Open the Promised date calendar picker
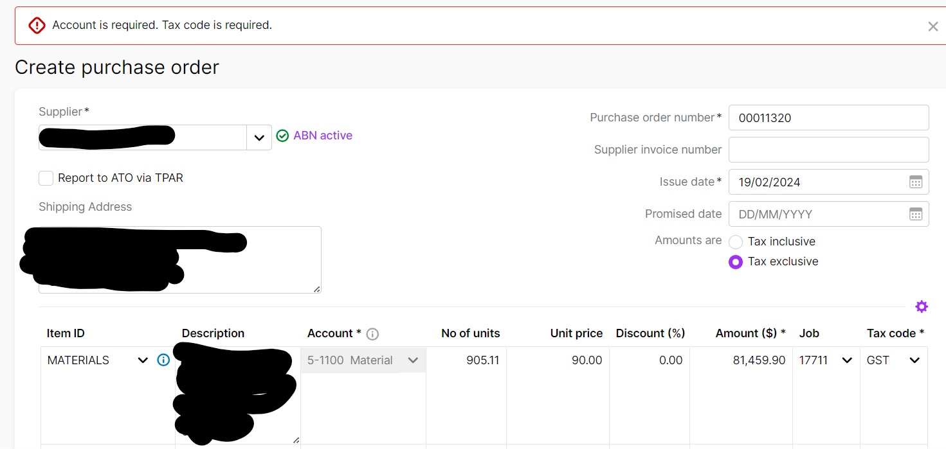This screenshot has width=946, height=449. tap(916, 214)
